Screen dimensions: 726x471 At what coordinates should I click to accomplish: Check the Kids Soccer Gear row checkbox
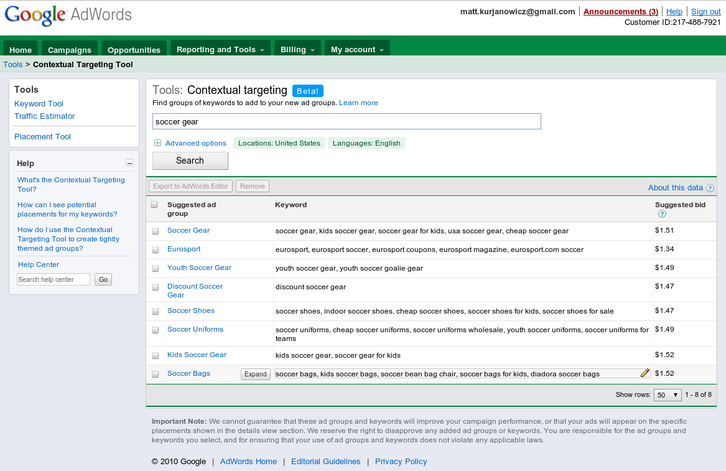156,356
